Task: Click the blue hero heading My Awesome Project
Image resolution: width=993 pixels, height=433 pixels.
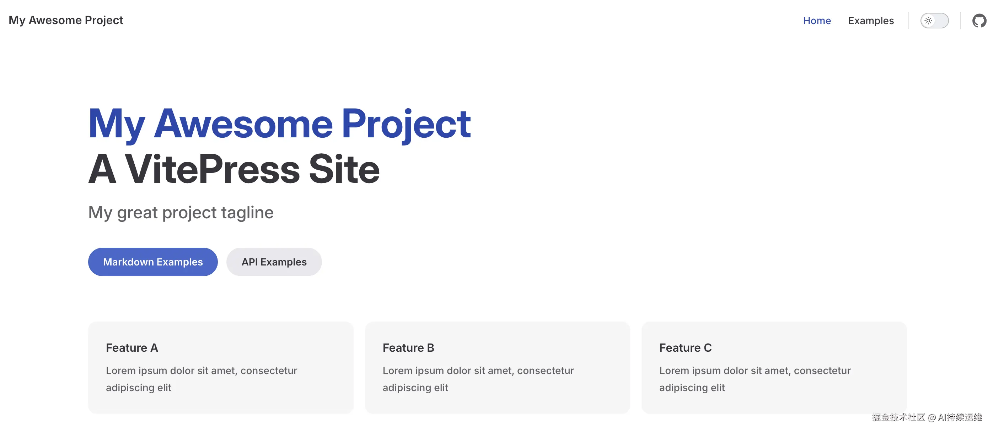Action: [279, 123]
